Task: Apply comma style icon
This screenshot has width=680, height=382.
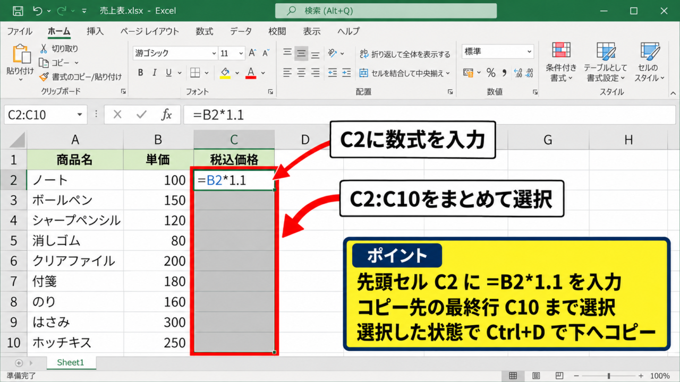Action: (x=504, y=73)
